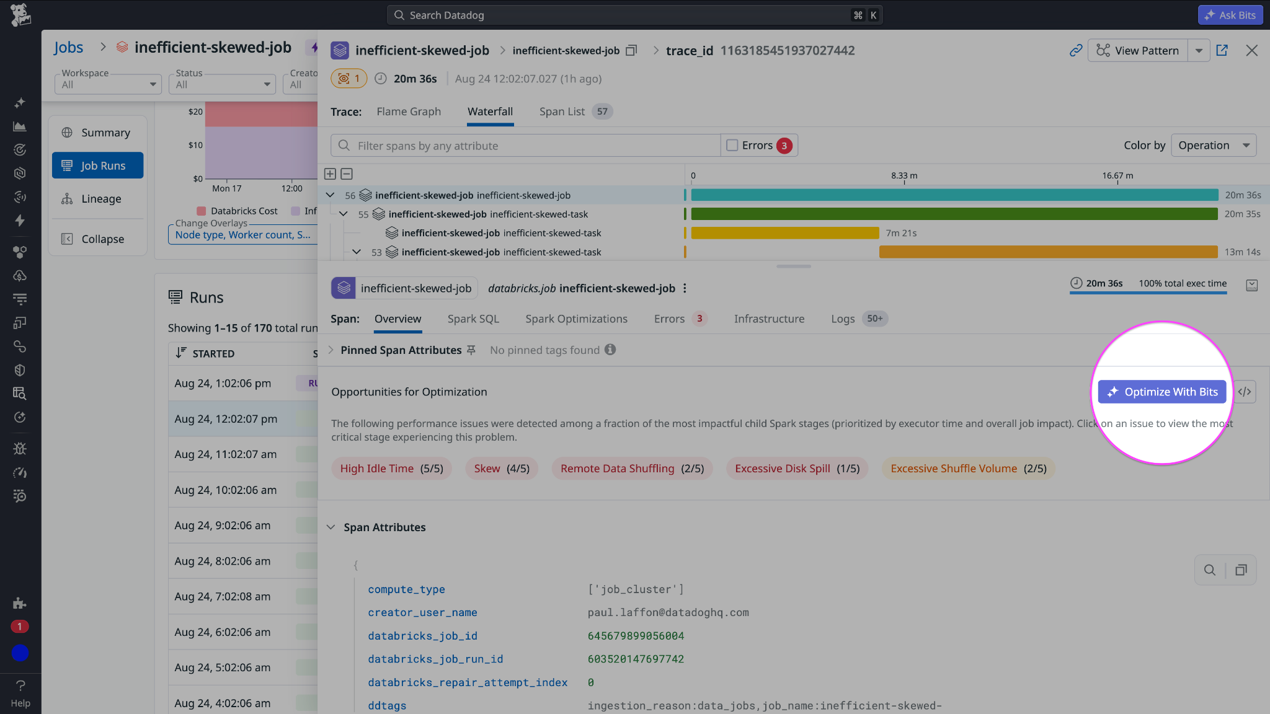Click the teal bar for span 56

point(954,195)
